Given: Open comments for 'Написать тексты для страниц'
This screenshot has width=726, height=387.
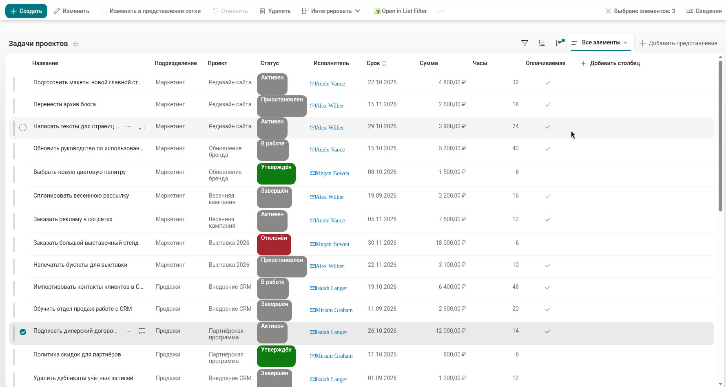Looking at the screenshot, I should click(x=142, y=127).
